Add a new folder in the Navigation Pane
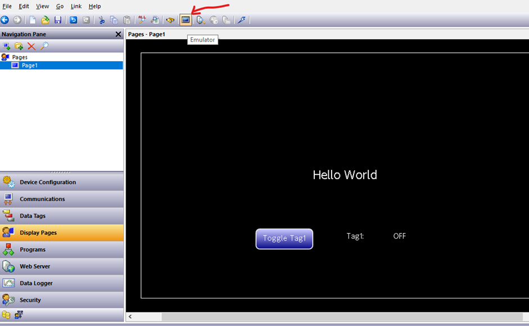Image resolution: width=529 pixels, height=326 pixels. [x=19, y=46]
